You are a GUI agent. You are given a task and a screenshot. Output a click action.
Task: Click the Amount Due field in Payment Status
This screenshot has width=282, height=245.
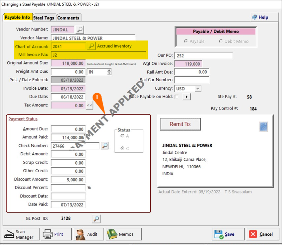[68, 129]
